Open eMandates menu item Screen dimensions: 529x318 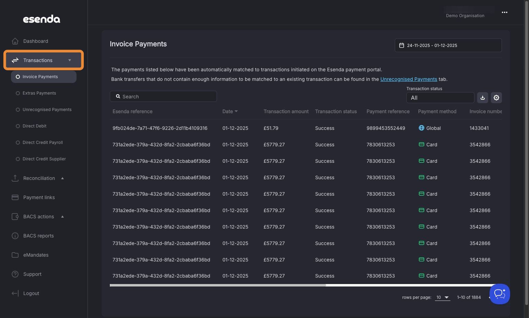(36, 255)
